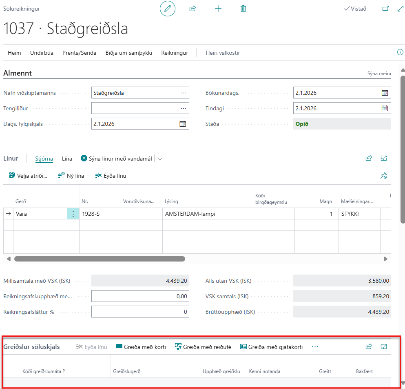The height and width of the screenshot is (389, 405).
Task: Expand the Línur section maximize icon
Action: (383, 158)
